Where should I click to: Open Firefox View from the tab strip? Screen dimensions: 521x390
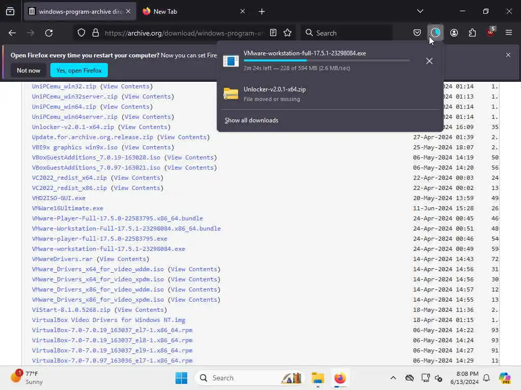click(10, 12)
